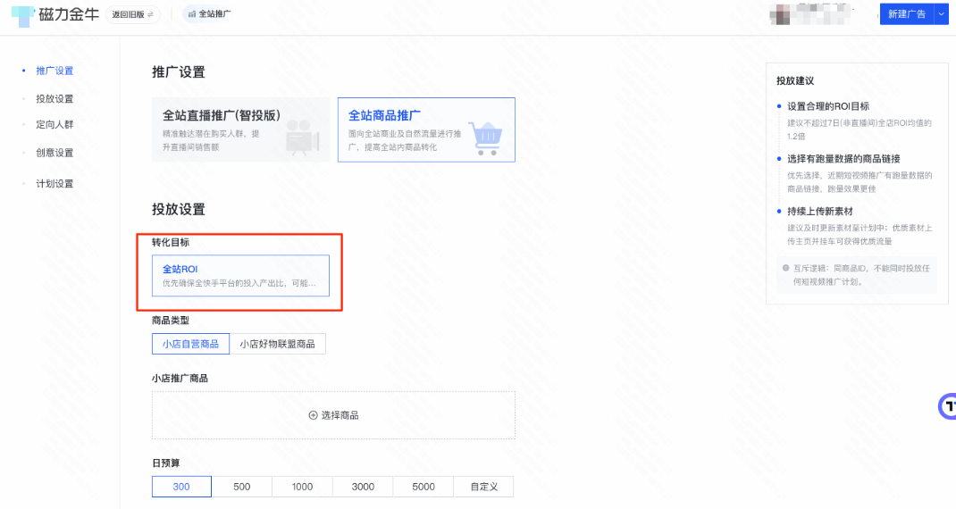Image resolution: width=956 pixels, height=509 pixels.
Task: Click the shopping cart icon
Action: (x=487, y=138)
